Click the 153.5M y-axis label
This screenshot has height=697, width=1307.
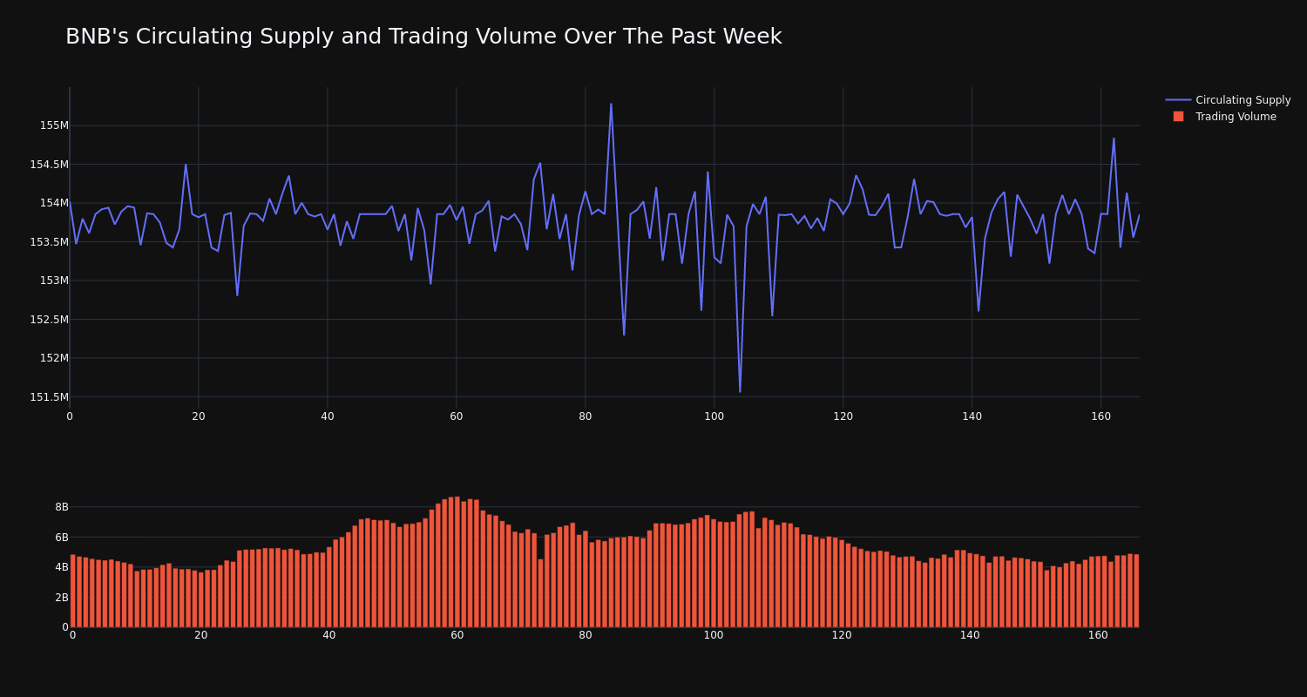[x=49, y=242]
